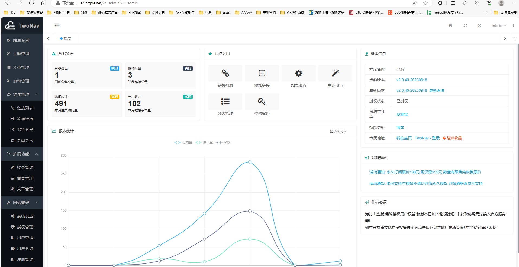The height and width of the screenshot is (267, 519).
Task: Open 链接列表 shortcut link icon
Action: pyautogui.click(x=225, y=73)
